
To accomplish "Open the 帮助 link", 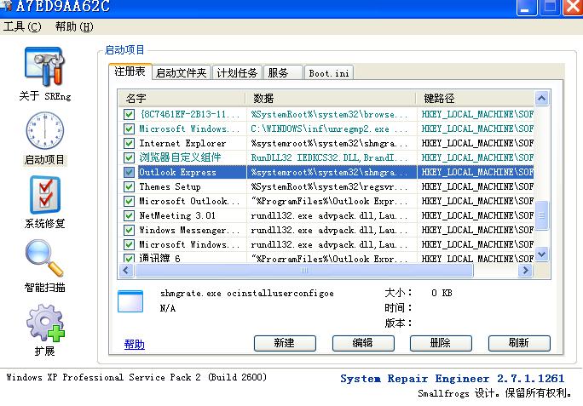I will (x=134, y=345).
